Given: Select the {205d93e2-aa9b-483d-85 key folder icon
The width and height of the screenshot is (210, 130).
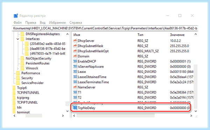Looking at the screenshot, I should point(27,44).
